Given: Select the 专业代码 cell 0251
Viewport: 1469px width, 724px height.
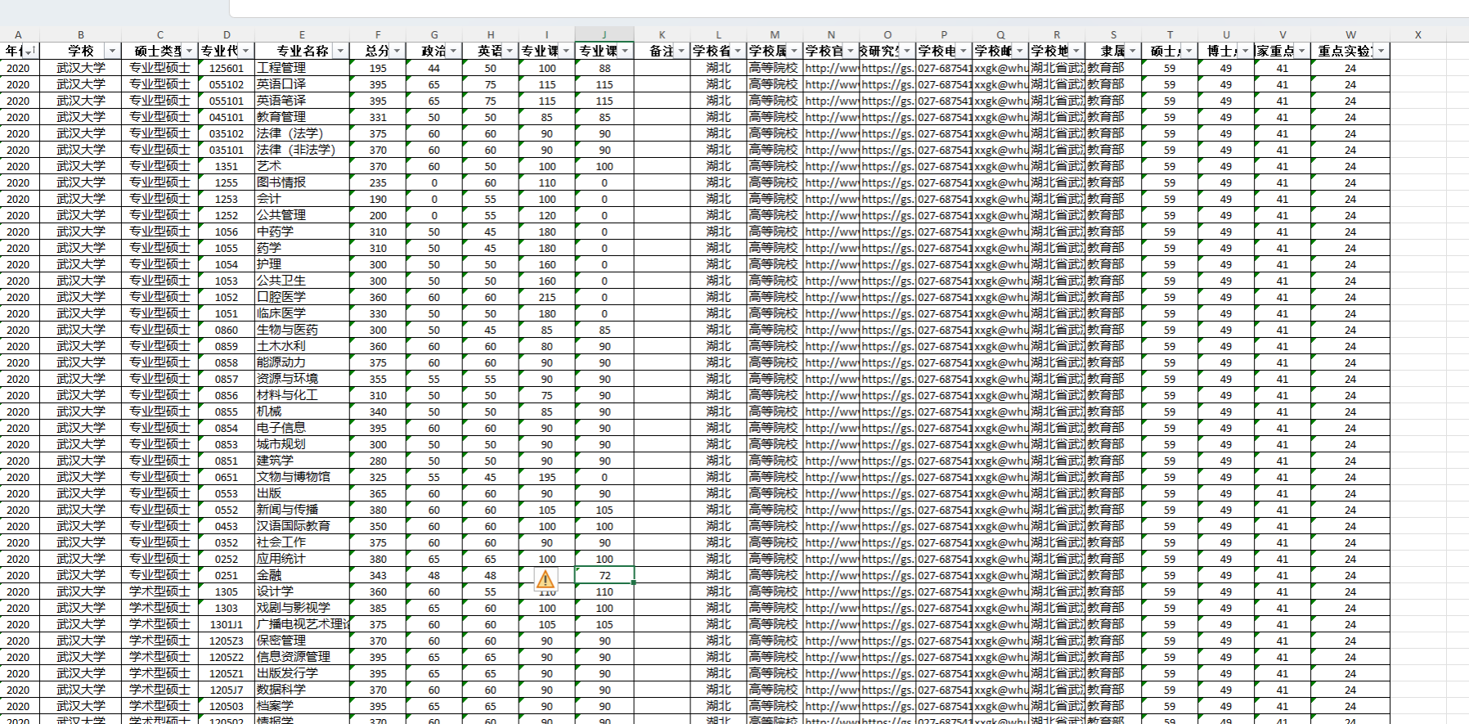Looking at the screenshot, I should coord(227,575).
